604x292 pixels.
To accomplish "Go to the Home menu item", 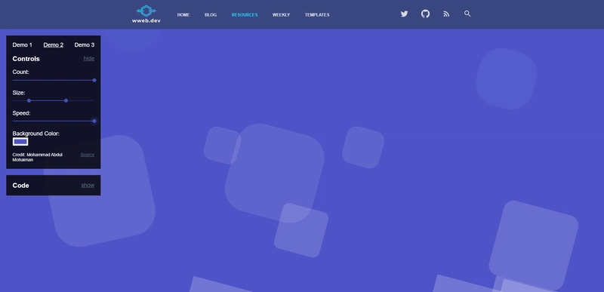I will coord(183,14).
